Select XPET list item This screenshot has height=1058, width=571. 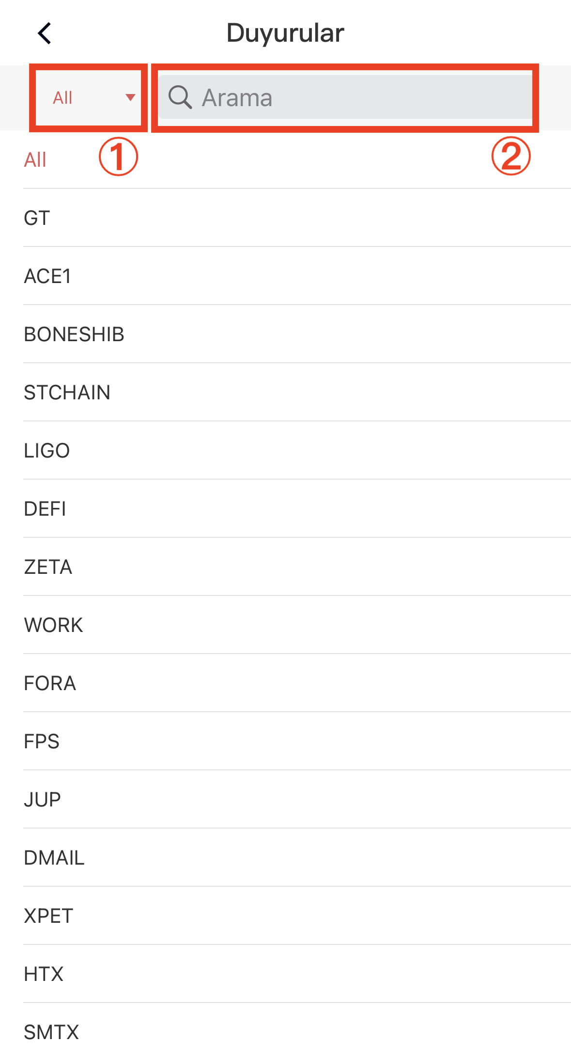(x=49, y=916)
